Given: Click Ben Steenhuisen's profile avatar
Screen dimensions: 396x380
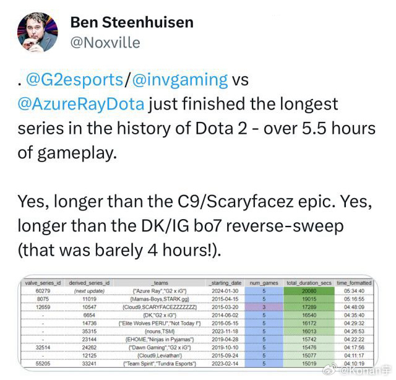Looking at the screenshot, I should 35,32.
